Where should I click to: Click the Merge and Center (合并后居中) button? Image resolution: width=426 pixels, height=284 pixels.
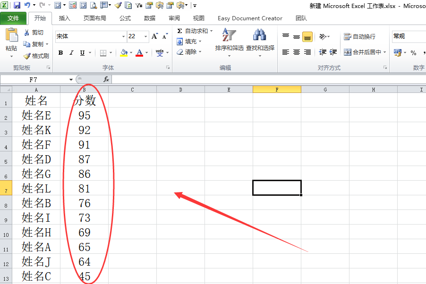362,52
